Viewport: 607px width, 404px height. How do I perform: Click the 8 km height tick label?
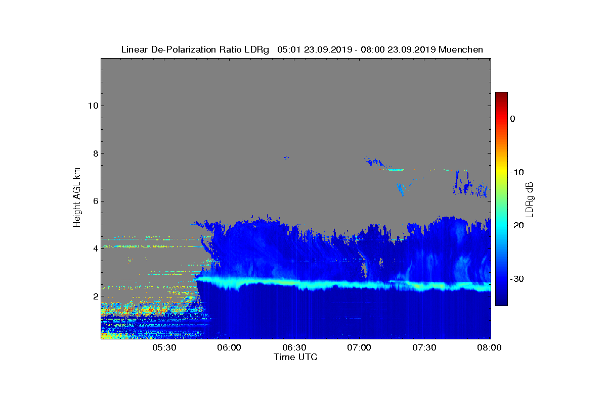coord(93,154)
